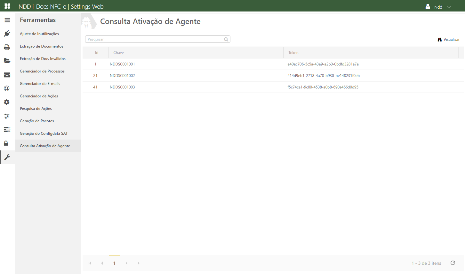Refresh the grid with reload icon
465x274 pixels.
point(453,263)
